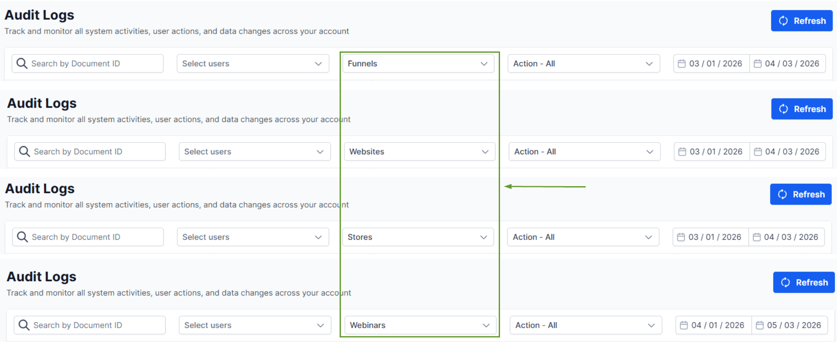Open the Stores module dropdown
Image resolution: width=837 pixels, height=344 pixels.
[418, 237]
